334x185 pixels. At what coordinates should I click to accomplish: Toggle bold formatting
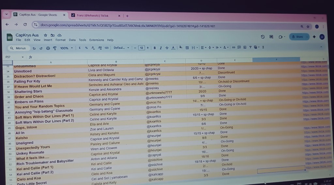coord(155,48)
